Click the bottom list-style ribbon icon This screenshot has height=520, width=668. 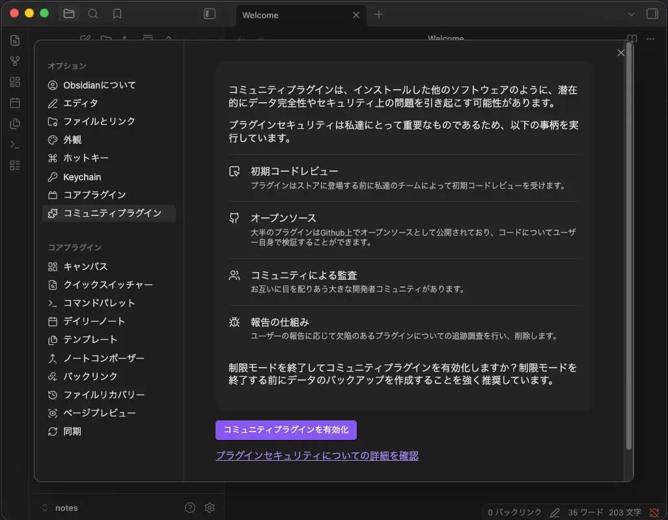15,165
